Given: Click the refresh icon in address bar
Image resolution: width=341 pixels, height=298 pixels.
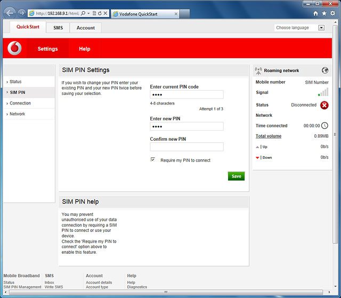Looking at the screenshot, I should 100,13.
